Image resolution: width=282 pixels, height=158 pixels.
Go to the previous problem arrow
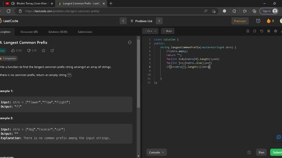pyautogui.click(x=123, y=21)
